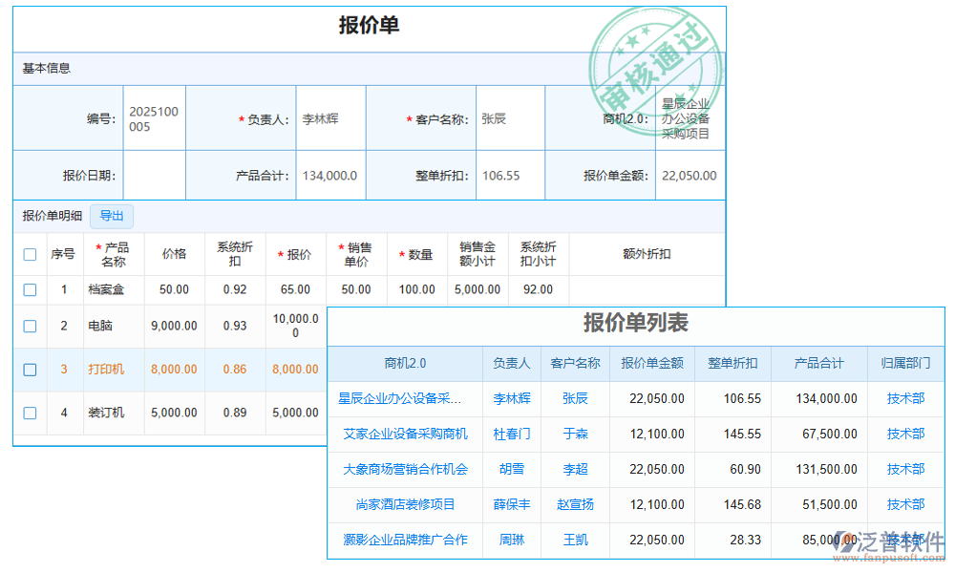Toggle the select-all checkbox in detail table header
Viewport: 955px width, 573px height.
(30, 254)
